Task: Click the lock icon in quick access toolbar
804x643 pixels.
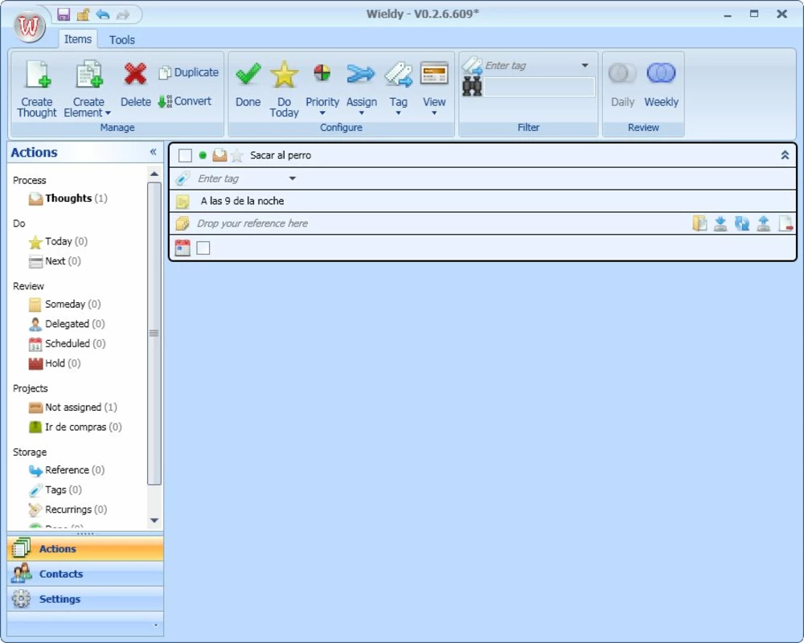Action: tap(83, 14)
